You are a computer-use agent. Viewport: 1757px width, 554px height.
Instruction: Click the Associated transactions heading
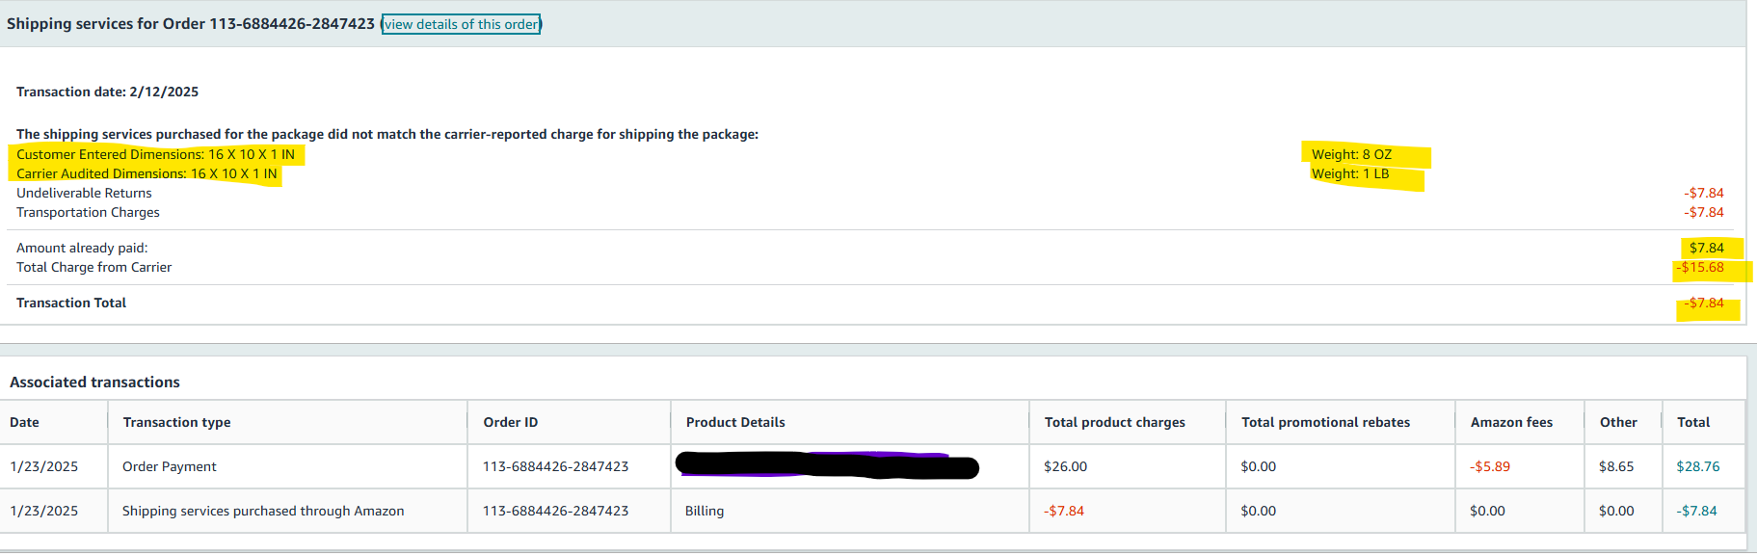tap(94, 383)
